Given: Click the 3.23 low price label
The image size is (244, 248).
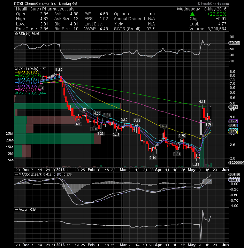Looking at the screenshot, I should (x=100, y=134).
